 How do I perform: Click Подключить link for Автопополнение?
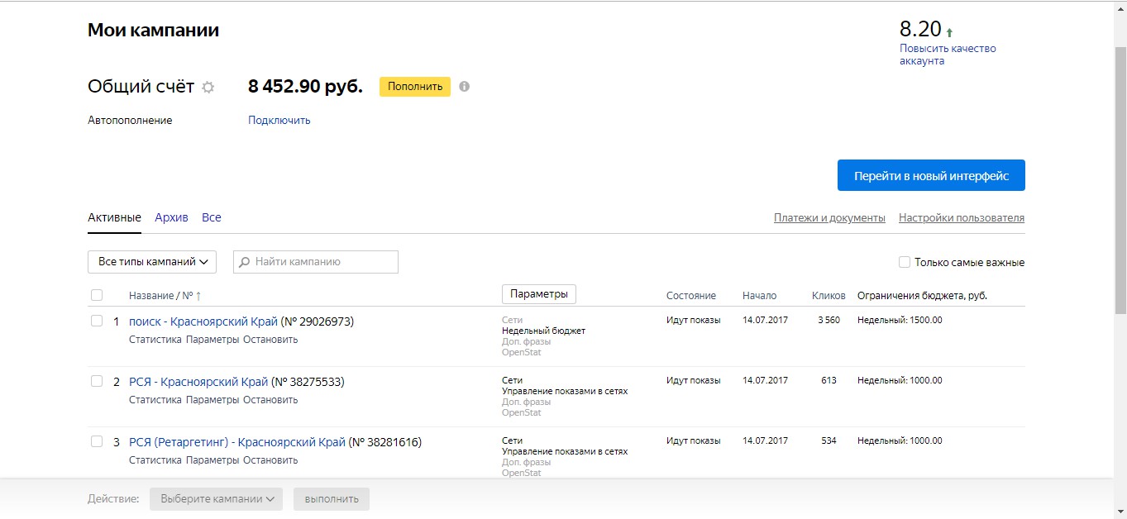pyautogui.click(x=279, y=120)
